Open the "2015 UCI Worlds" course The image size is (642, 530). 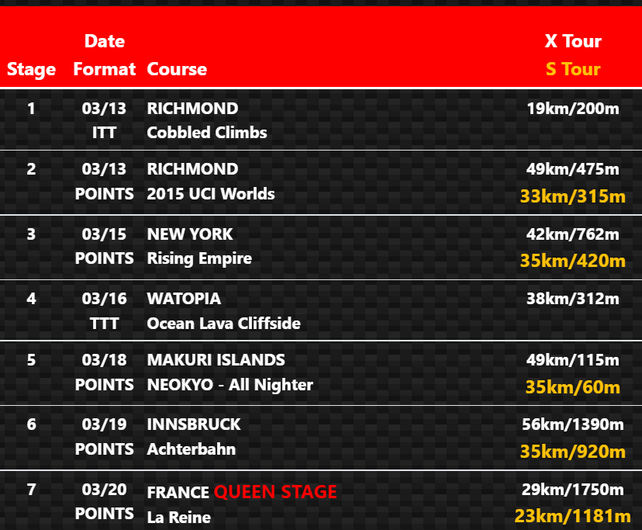[x=211, y=193]
